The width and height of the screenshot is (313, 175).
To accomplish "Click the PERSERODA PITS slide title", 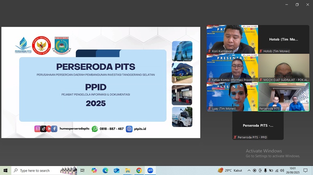I will [96, 67].
